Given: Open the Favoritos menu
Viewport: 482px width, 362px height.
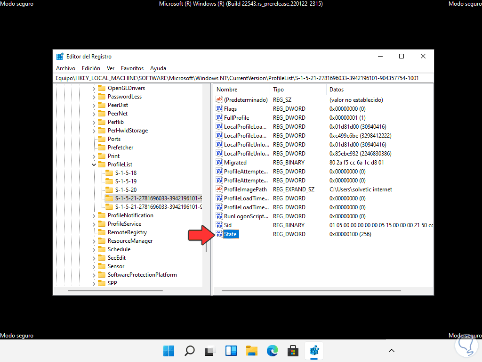Looking at the screenshot, I should (132, 68).
